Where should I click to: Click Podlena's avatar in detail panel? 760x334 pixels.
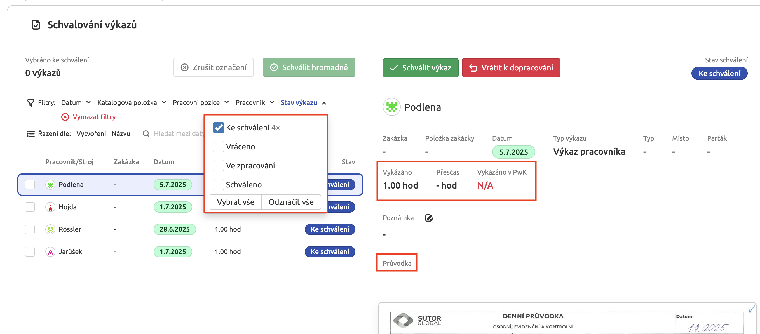click(391, 107)
